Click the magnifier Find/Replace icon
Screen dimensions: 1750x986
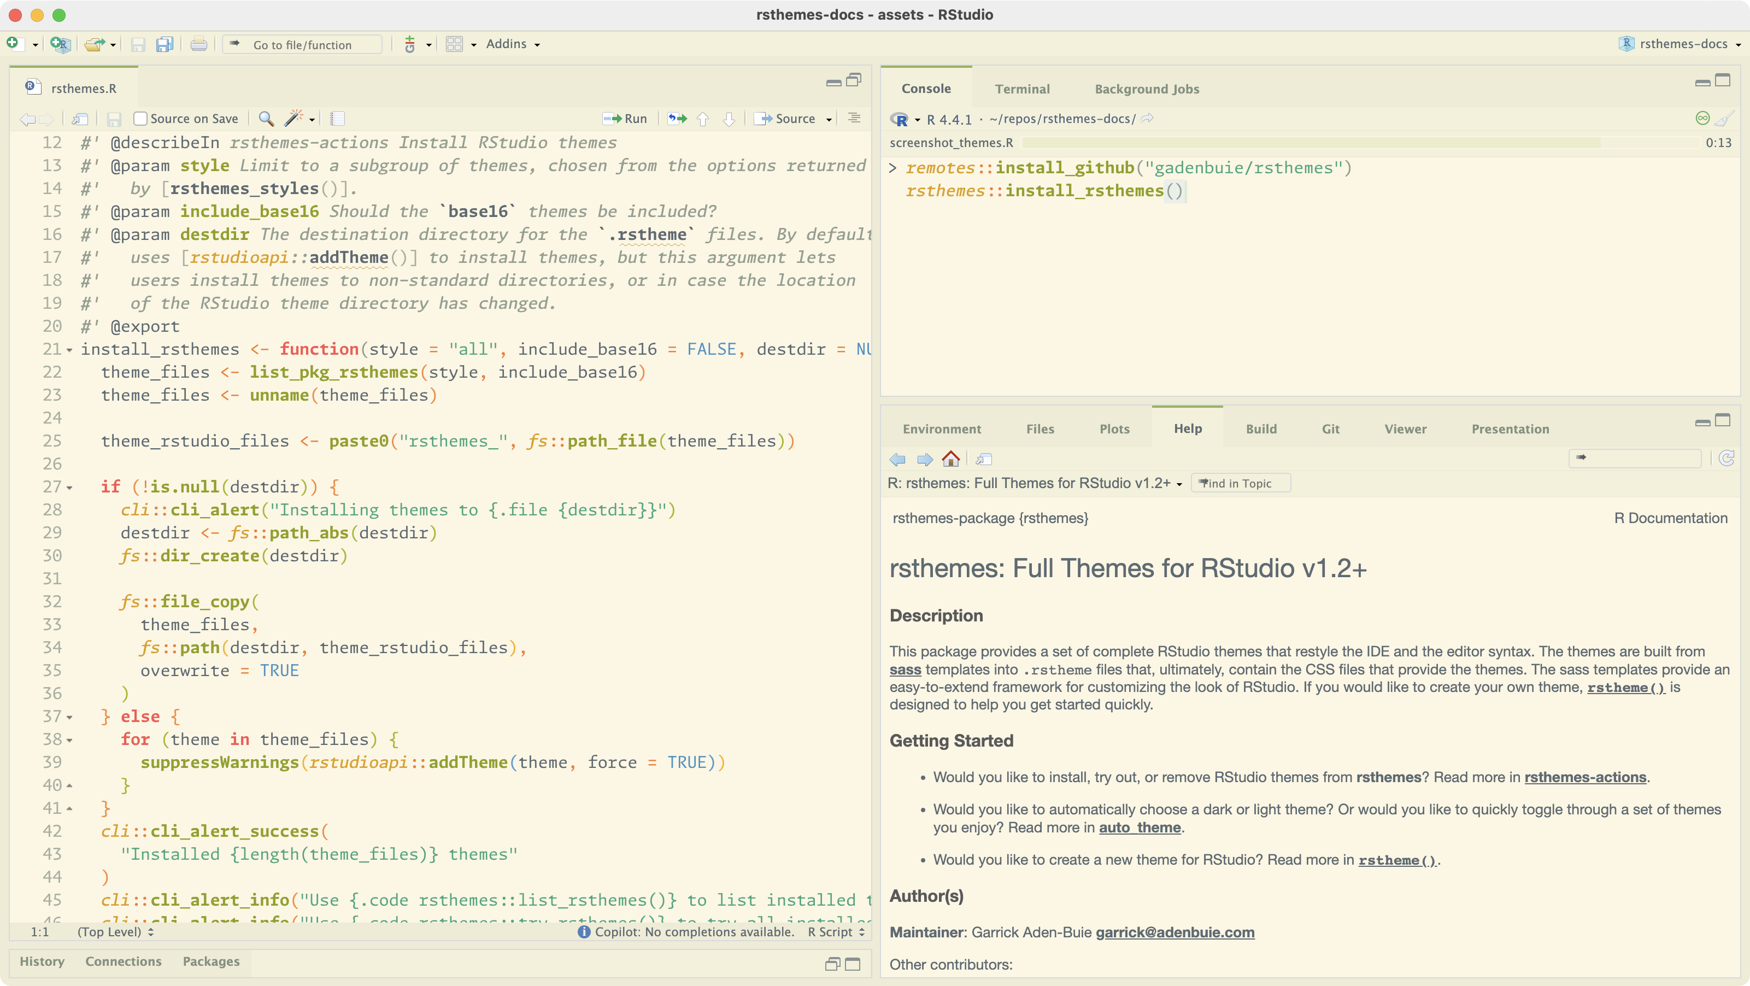[266, 119]
